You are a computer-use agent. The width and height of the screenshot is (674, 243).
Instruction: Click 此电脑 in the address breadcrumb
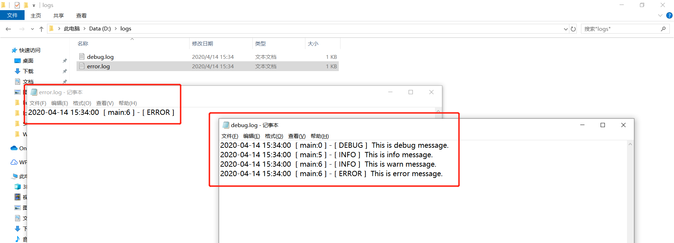[72, 29]
